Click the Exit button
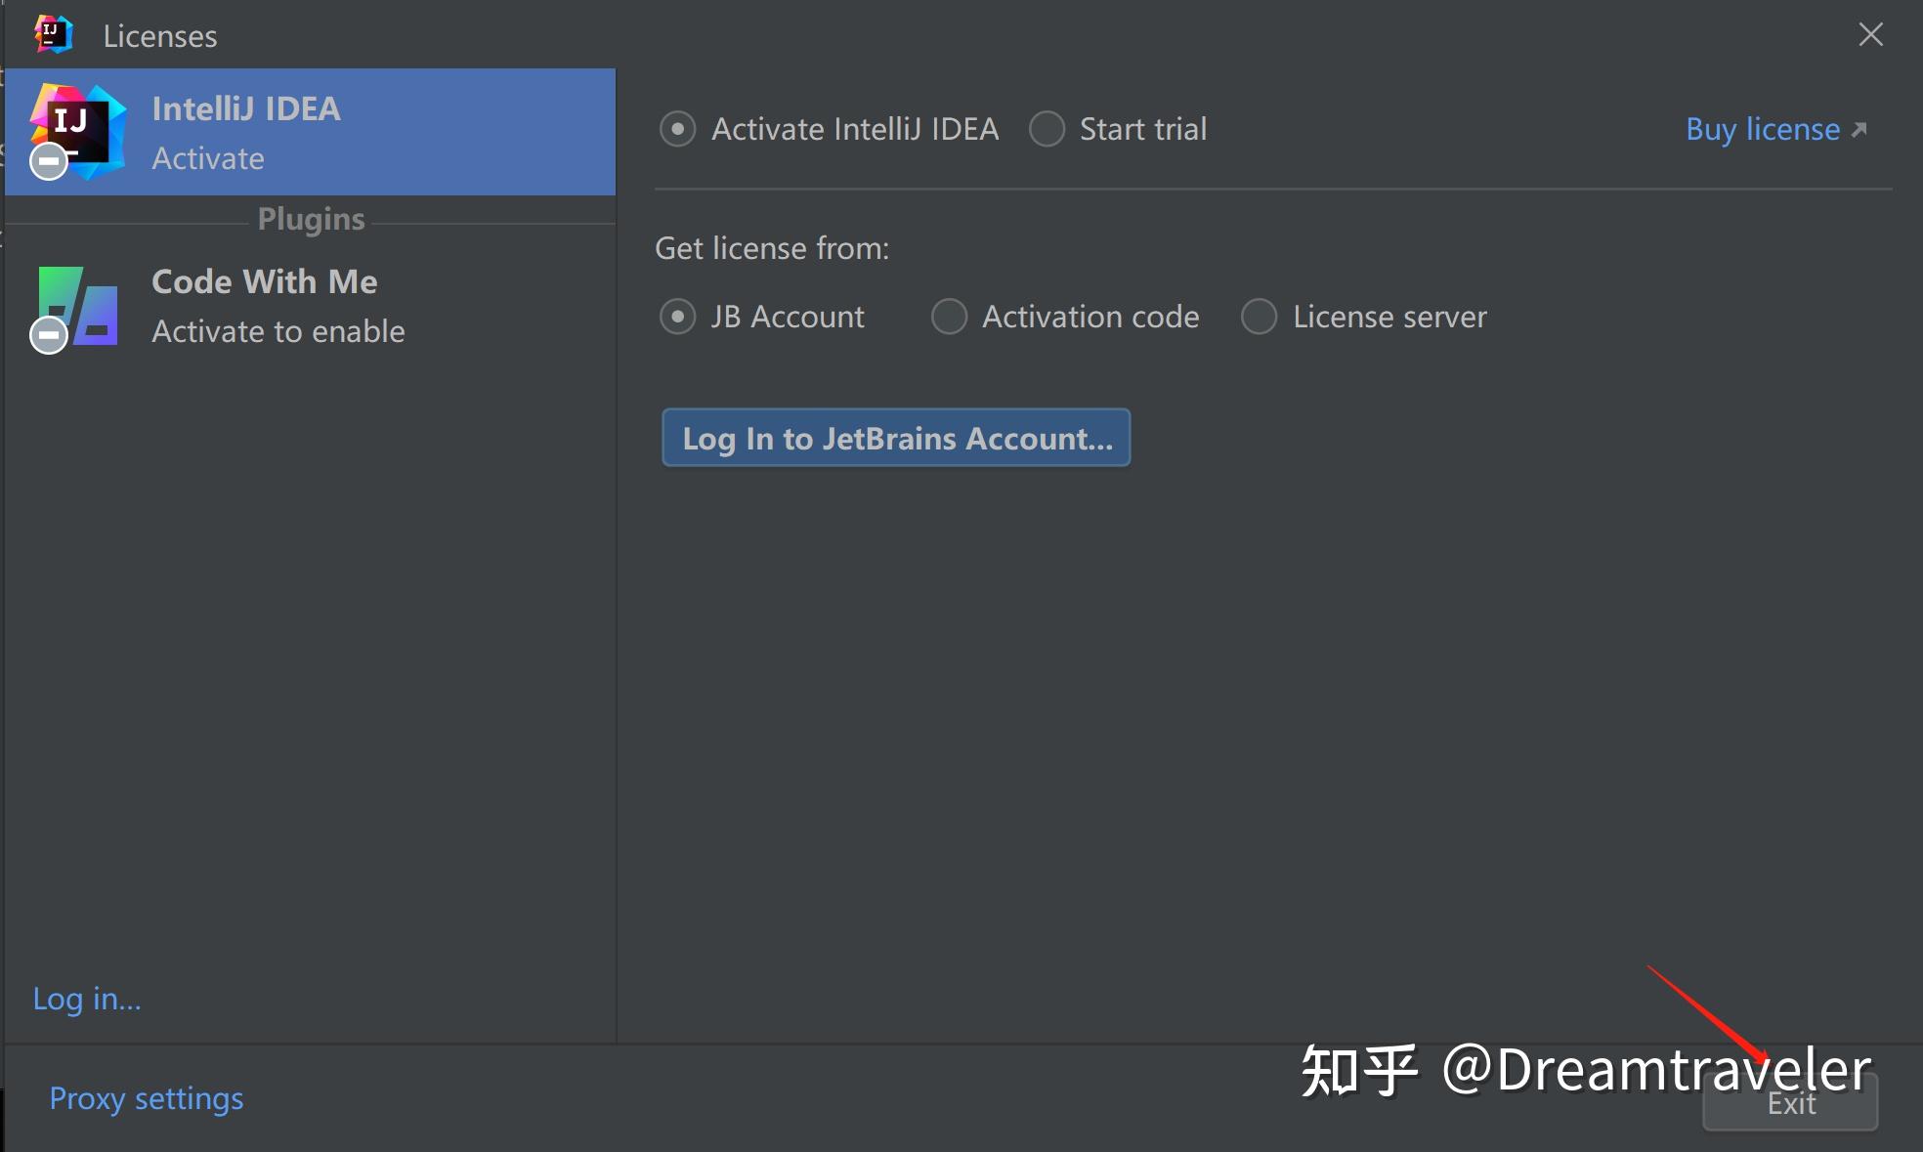Screen dimensions: 1923x1152 (1789, 1102)
